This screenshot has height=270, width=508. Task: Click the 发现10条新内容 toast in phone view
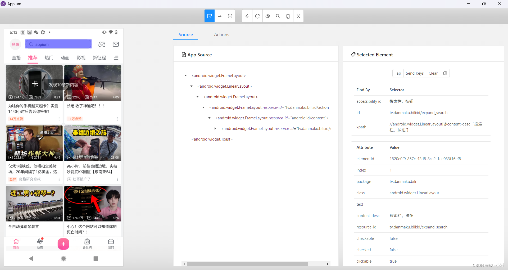[x=63, y=85]
